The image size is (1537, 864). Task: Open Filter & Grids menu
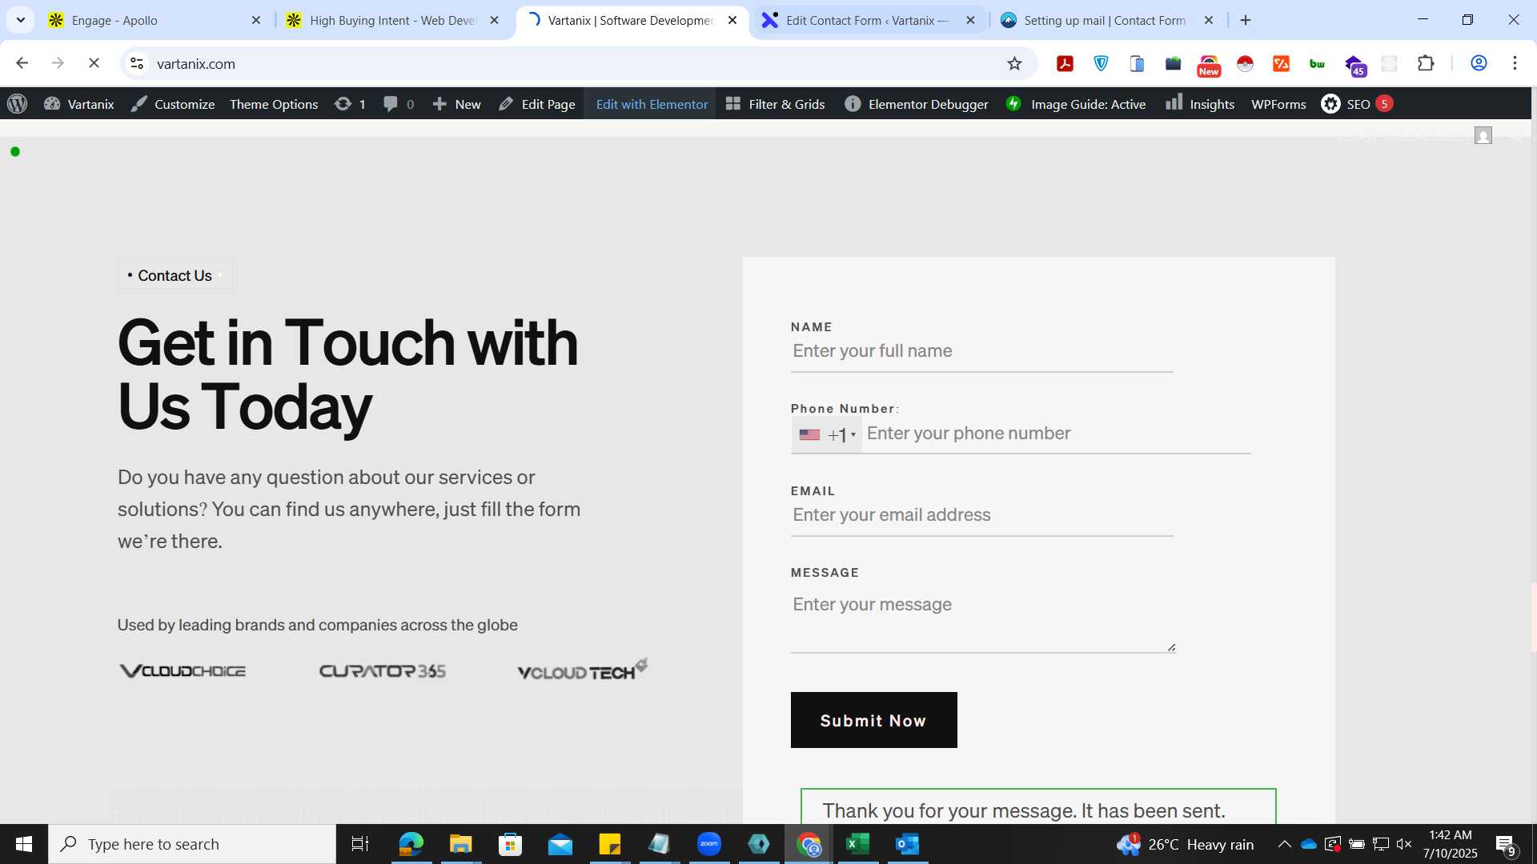(x=776, y=104)
